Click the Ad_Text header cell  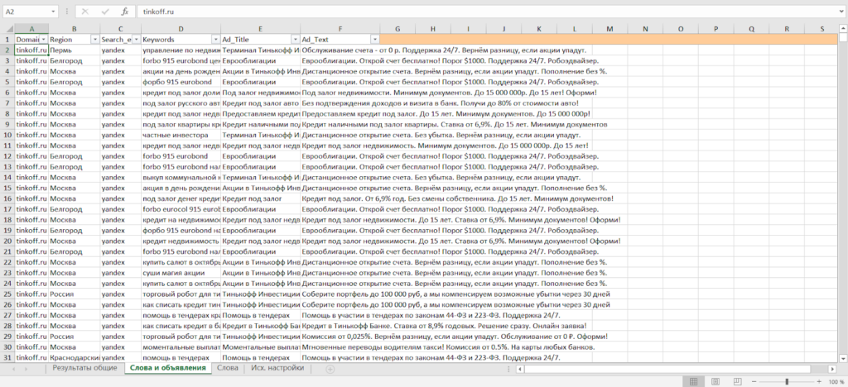[340, 40]
